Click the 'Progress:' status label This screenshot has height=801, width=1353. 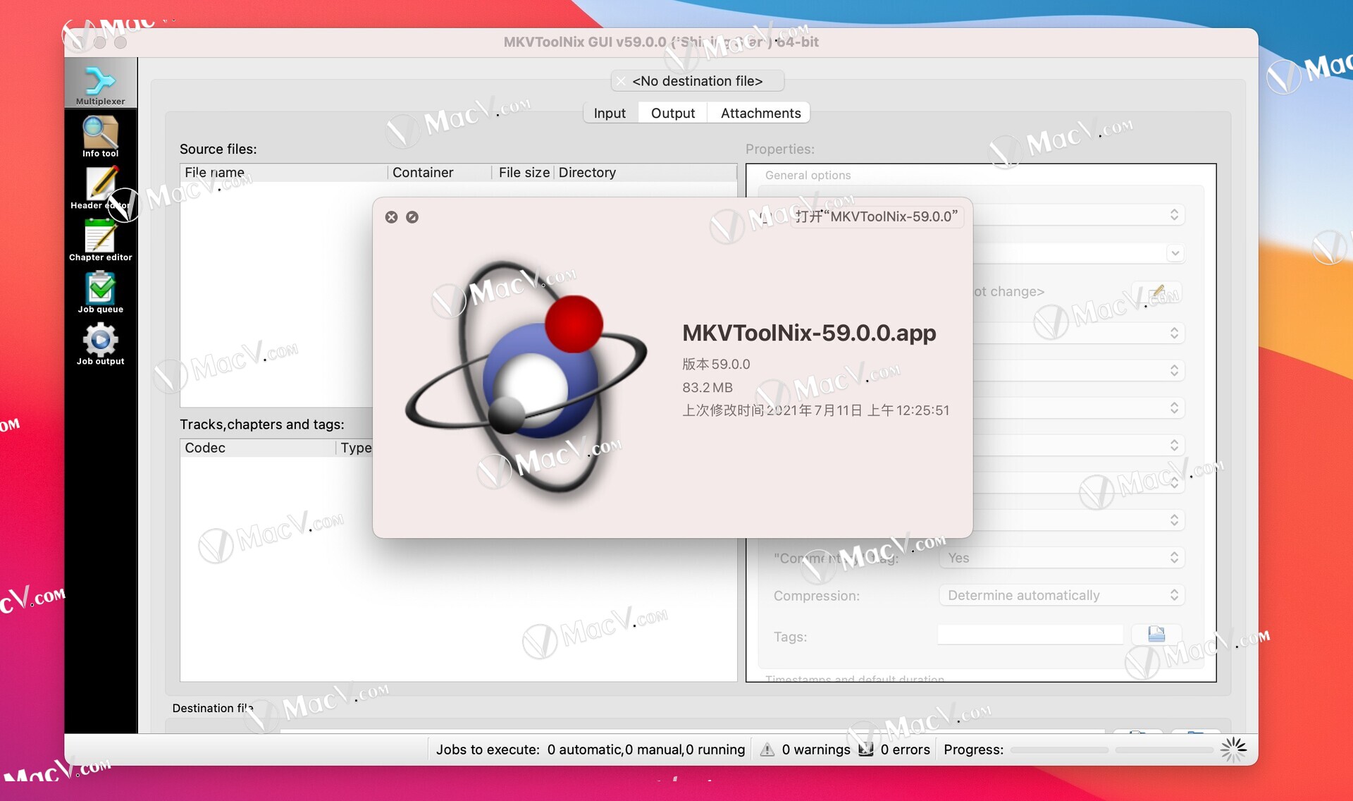[974, 750]
